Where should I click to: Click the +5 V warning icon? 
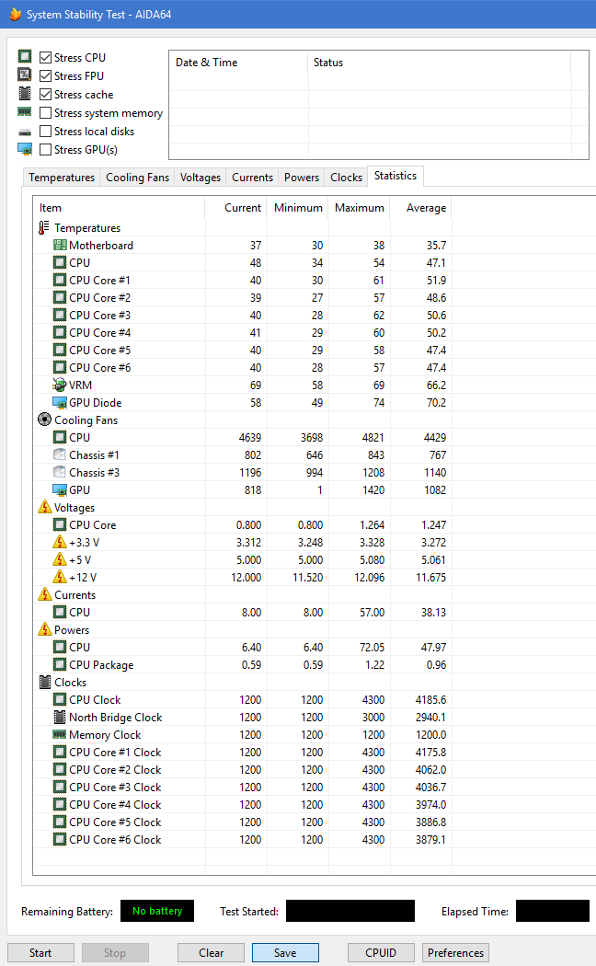coord(60,559)
